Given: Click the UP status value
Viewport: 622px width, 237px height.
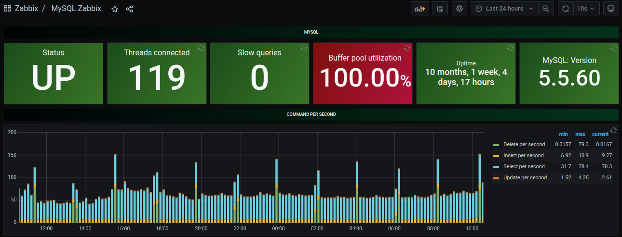Looking at the screenshot, I should pos(53,78).
